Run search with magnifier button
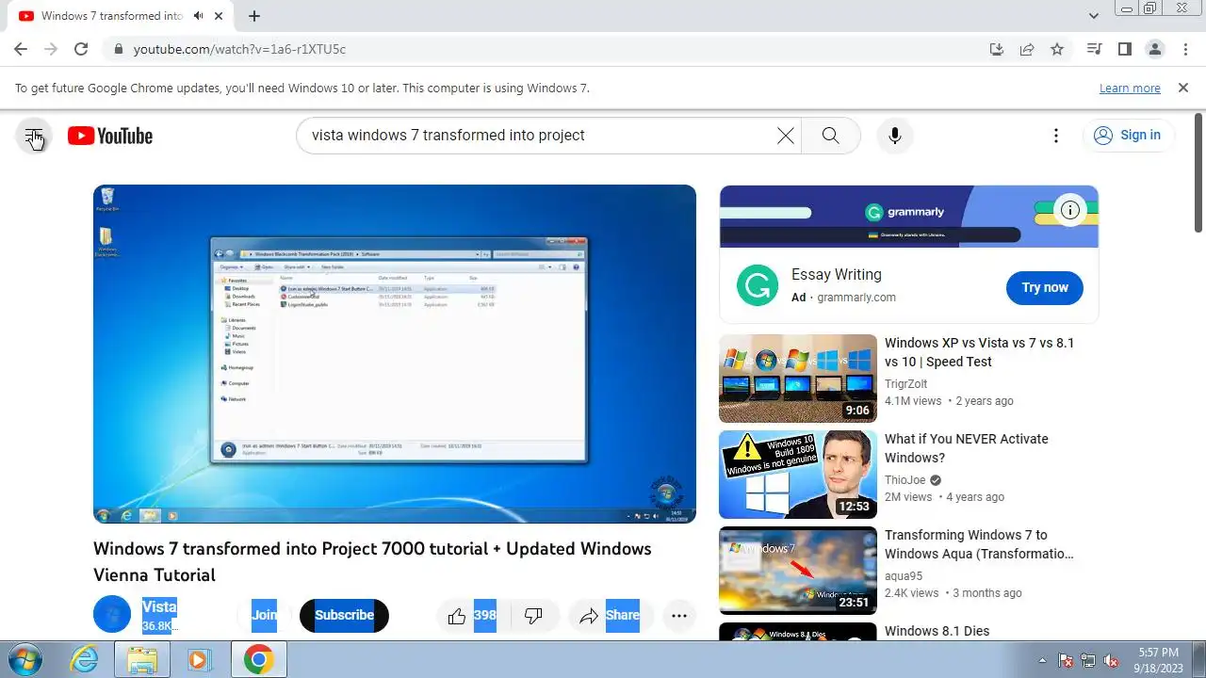This screenshot has width=1206, height=678. pyautogui.click(x=830, y=136)
